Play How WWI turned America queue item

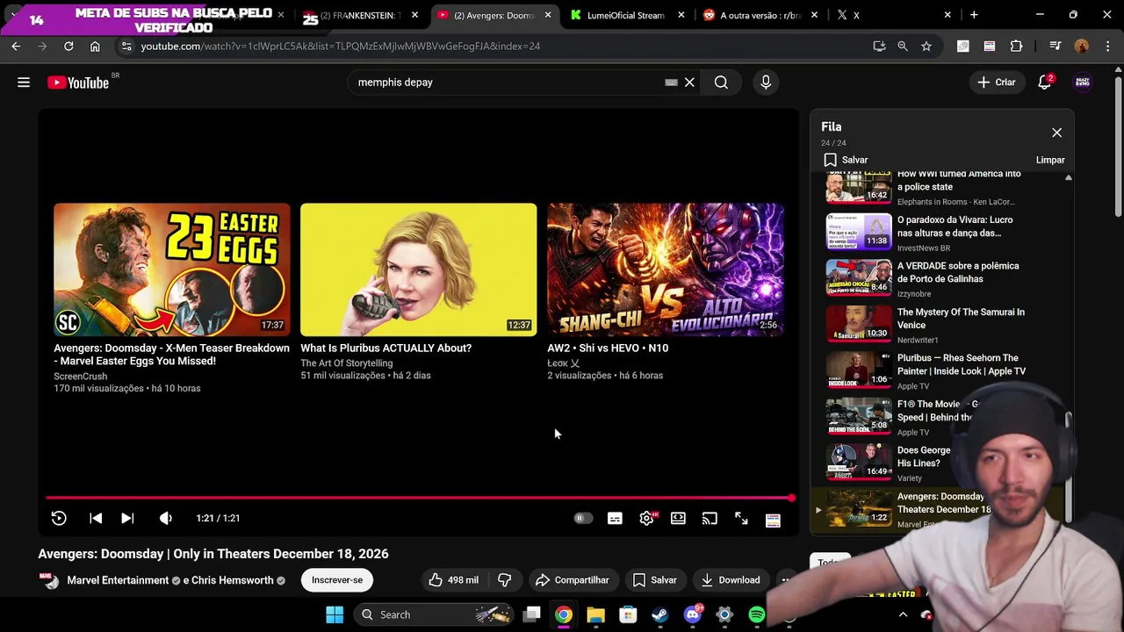click(926, 187)
